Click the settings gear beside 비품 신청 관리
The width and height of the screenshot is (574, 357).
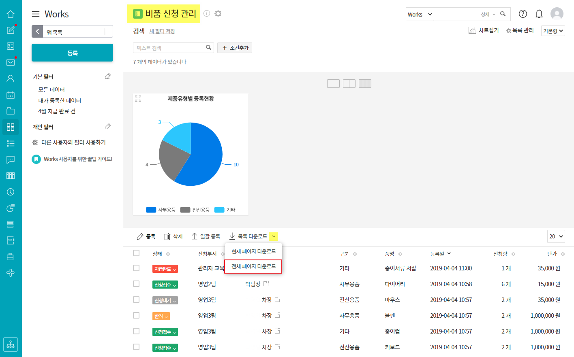[218, 14]
